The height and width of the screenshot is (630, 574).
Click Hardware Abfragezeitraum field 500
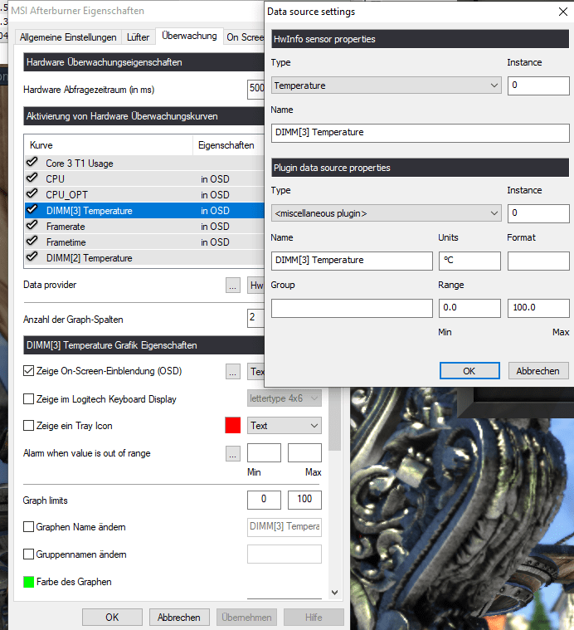pos(256,89)
